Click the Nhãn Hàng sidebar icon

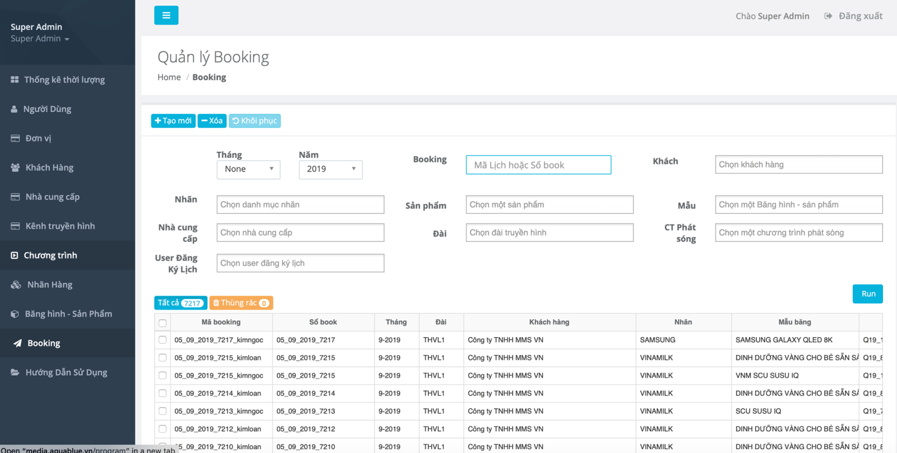tap(16, 284)
